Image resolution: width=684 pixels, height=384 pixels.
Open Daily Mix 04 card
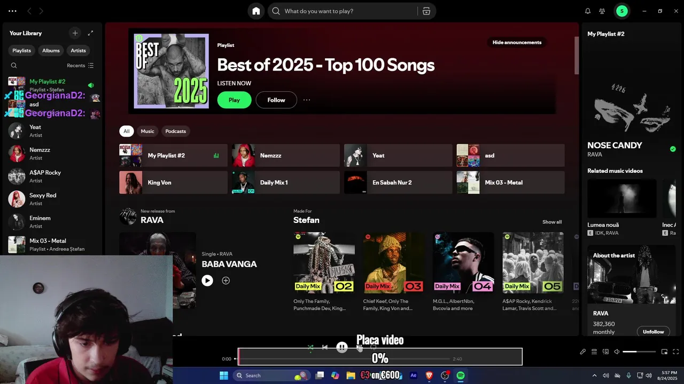[463, 271]
